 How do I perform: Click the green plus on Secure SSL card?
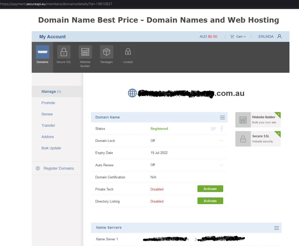279,133
